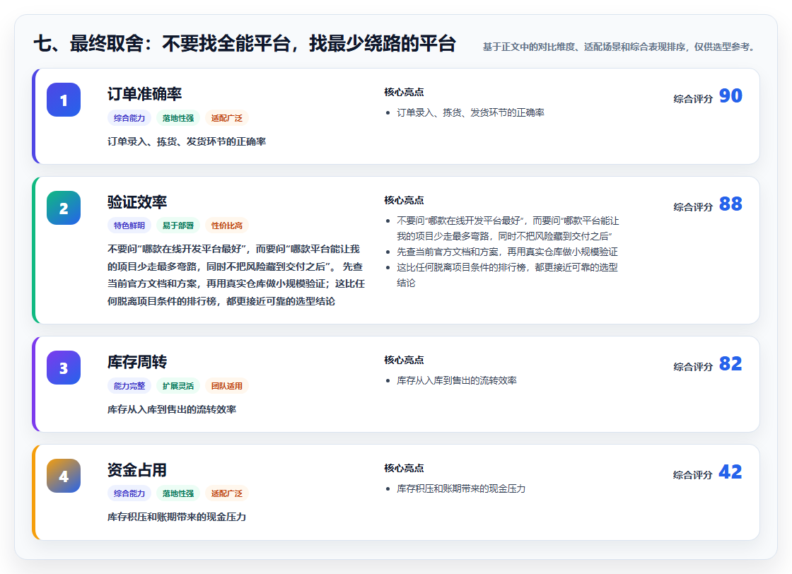Click the 能力完整 tag
The image size is (792, 574).
[x=129, y=386]
